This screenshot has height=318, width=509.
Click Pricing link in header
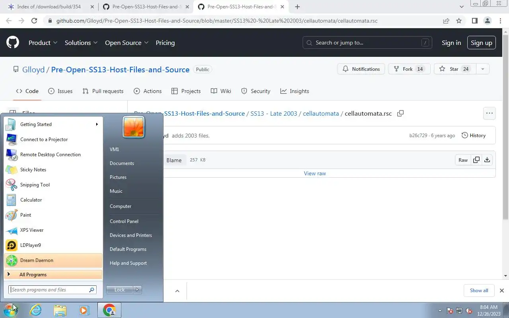pyautogui.click(x=165, y=43)
